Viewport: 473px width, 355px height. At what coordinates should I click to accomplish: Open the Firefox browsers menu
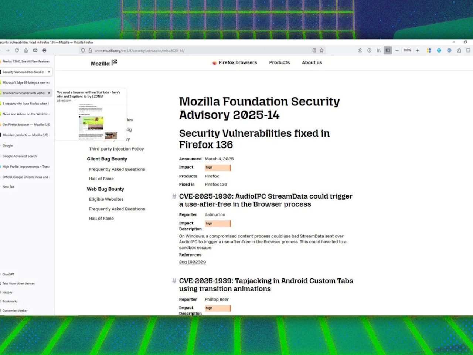235,62
